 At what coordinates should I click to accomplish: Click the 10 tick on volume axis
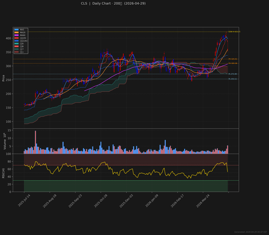tap(9, 138)
